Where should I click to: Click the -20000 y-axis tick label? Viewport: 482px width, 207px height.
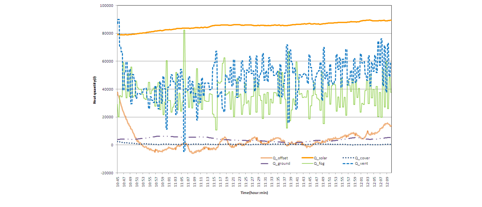click(x=107, y=173)
